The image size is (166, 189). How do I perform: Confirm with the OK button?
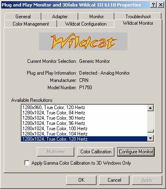(x=81, y=180)
